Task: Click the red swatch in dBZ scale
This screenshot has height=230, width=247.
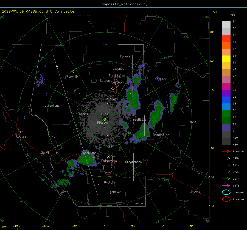Action: 226,39
